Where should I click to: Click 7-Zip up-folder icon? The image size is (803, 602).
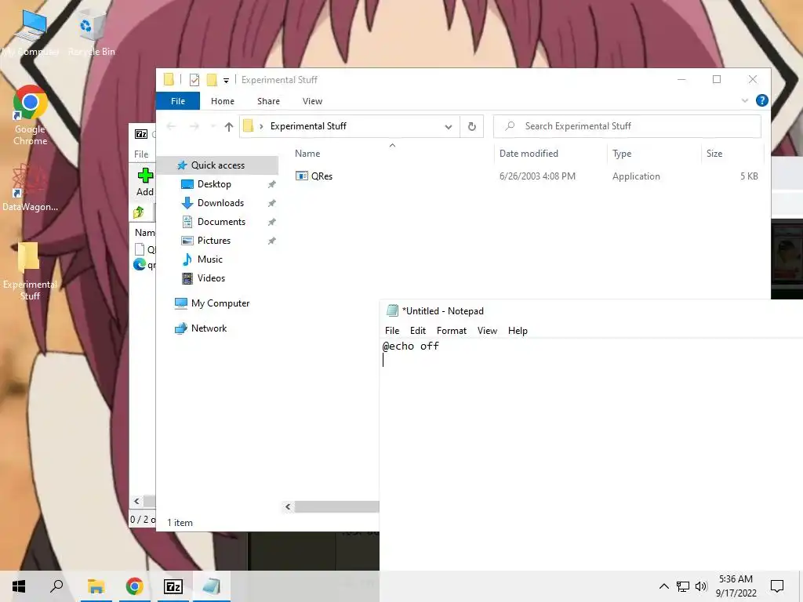tap(138, 212)
